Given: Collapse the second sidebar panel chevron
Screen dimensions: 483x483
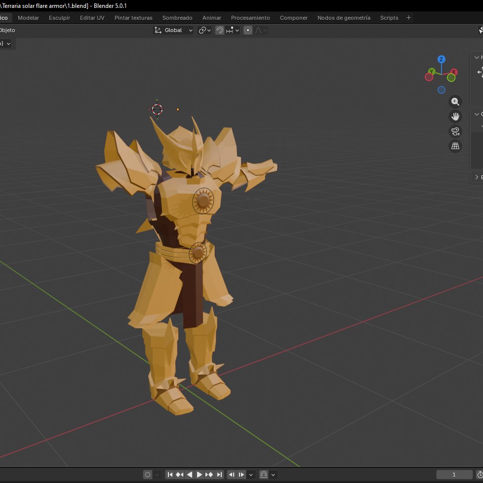Looking at the screenshot, I should tap(477, 114).
